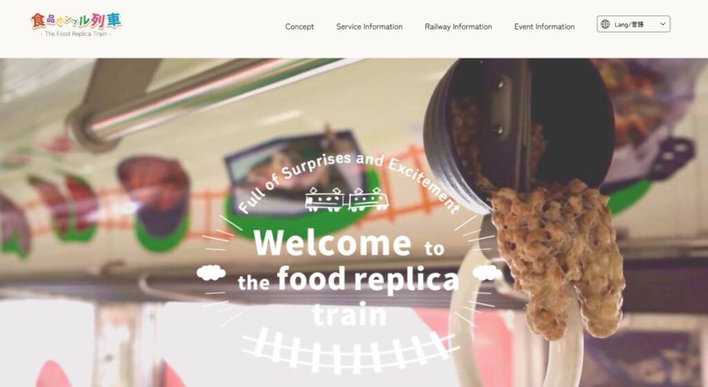The width and height of the screenshot is (708, 387).
Task: Click the 'train' word in hero banner
Action: 349,314
